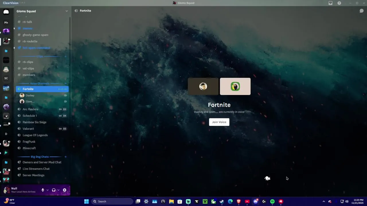
Task: Click Duckey's video tile in voice preview
Action: (203, 86)
